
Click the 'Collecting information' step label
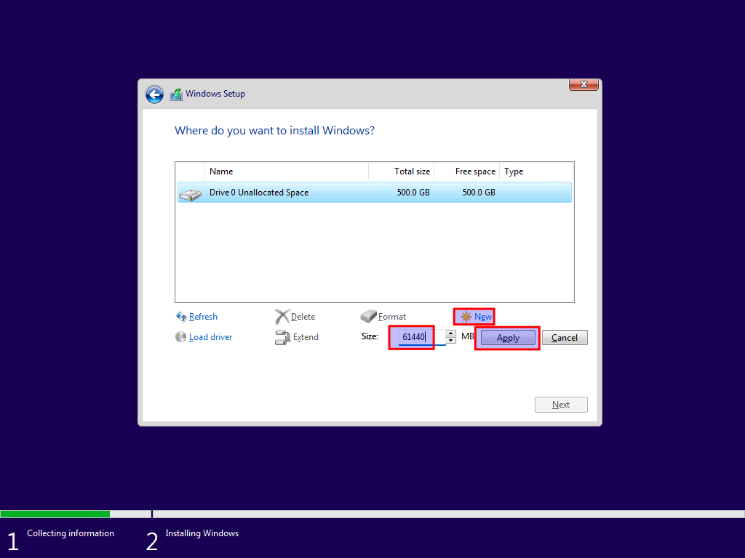pyautogui.click(x=71, y=533)
